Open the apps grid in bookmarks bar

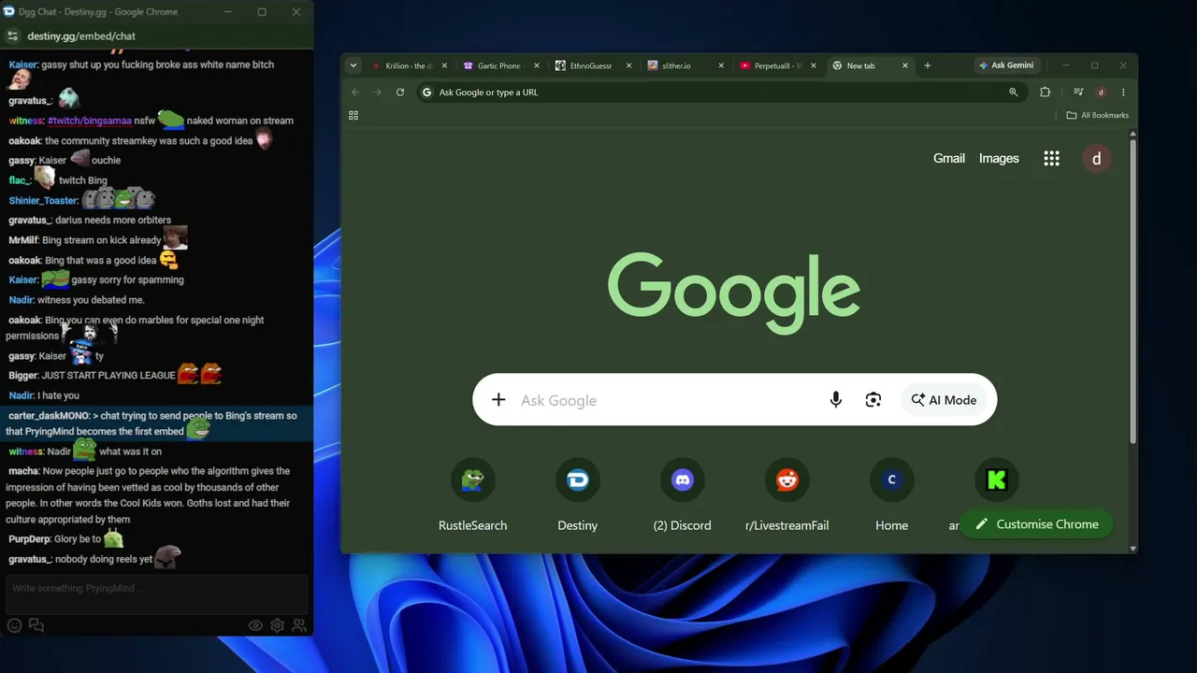tap(353, 115)
